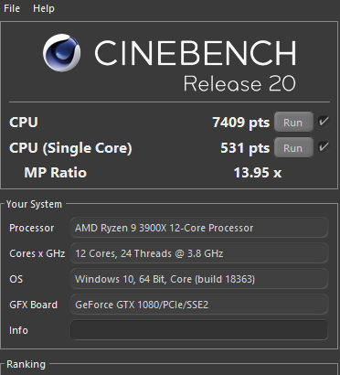This screenshot has width=340, height=375.
Task: Run the multi-core CPU benchmark
Action: pos(293,123)
